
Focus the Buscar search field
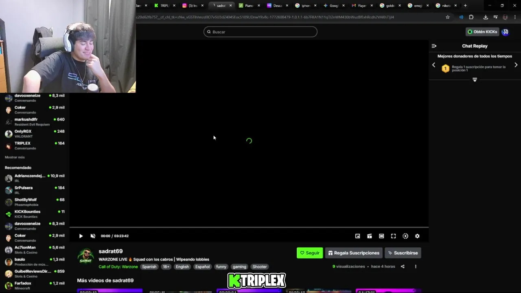tap(260, 32)
